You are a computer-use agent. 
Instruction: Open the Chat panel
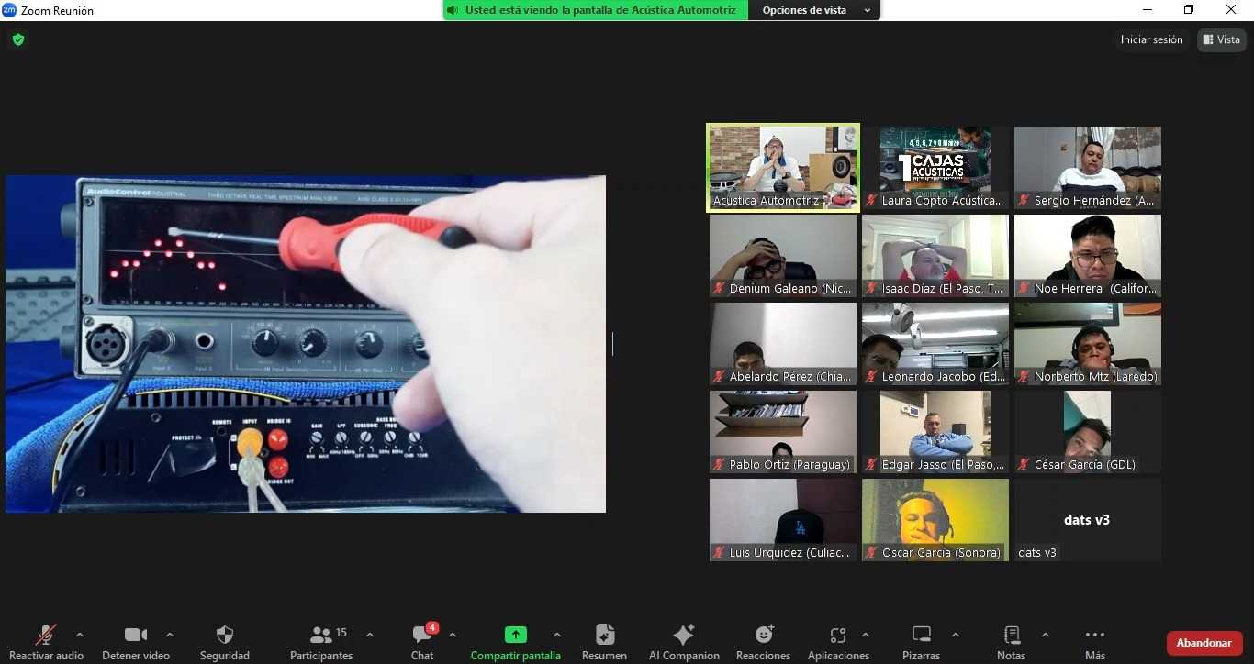(x=422, y=635)
